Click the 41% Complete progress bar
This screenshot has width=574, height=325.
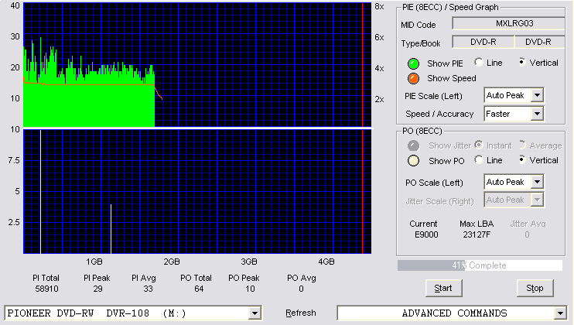point(480,265)
